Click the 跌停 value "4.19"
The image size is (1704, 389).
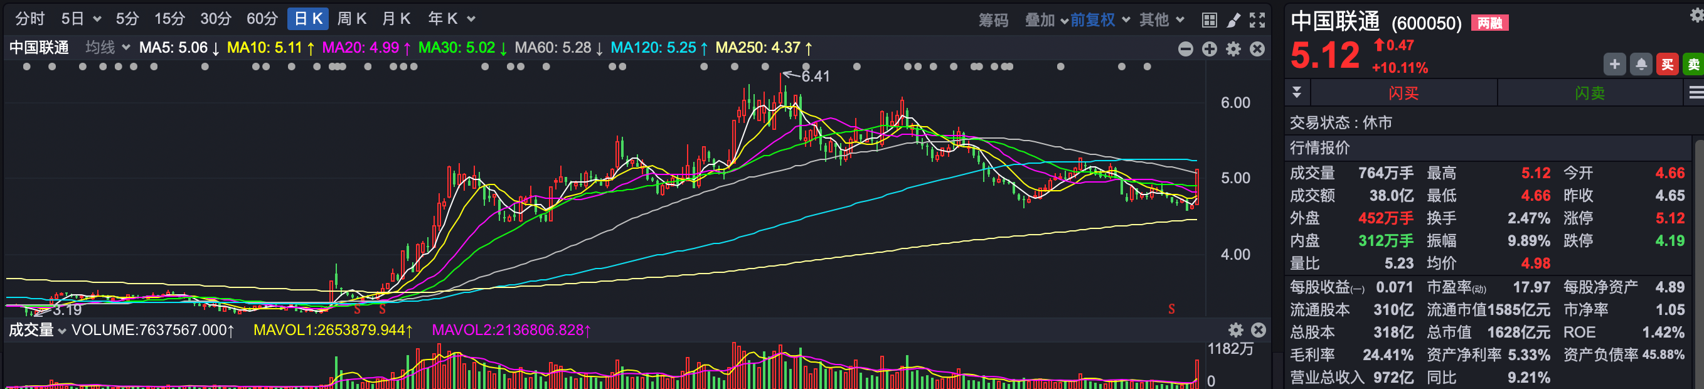click(x=1669, y=241)
